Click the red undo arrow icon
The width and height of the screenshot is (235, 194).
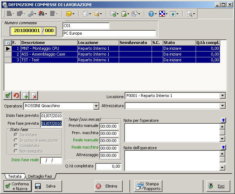pos(16,96)
